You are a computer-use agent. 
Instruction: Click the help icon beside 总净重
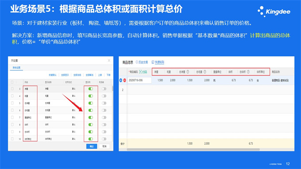tap(188, 72)
